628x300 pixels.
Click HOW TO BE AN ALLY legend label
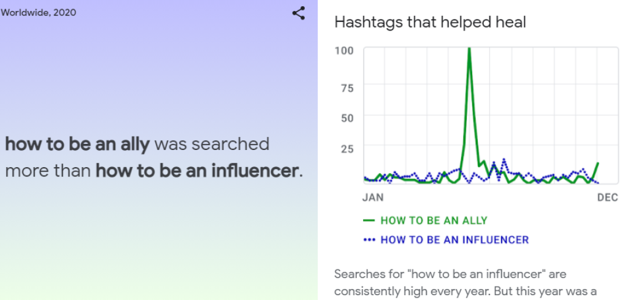(x=434, y=220)
